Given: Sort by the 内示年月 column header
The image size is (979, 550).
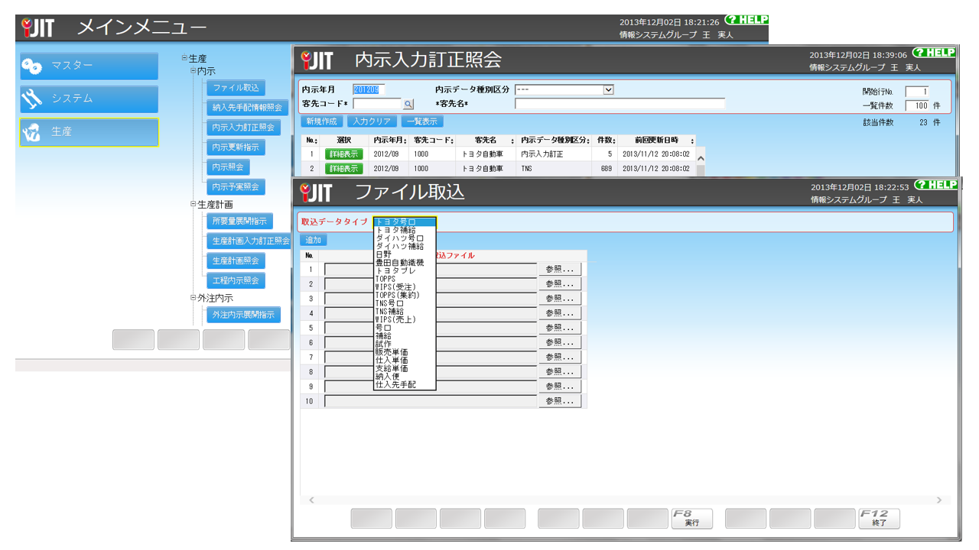Looking at the screenshot, I should coord(390,141).
